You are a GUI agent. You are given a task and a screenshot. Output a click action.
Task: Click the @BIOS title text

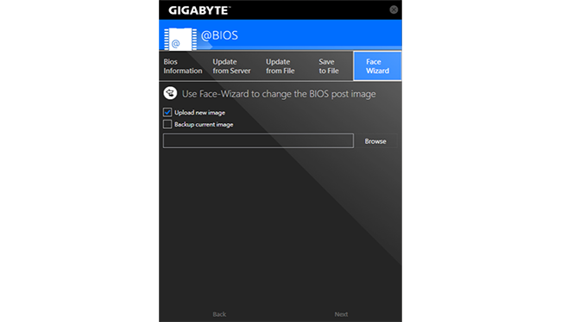[x=219, y=35]
